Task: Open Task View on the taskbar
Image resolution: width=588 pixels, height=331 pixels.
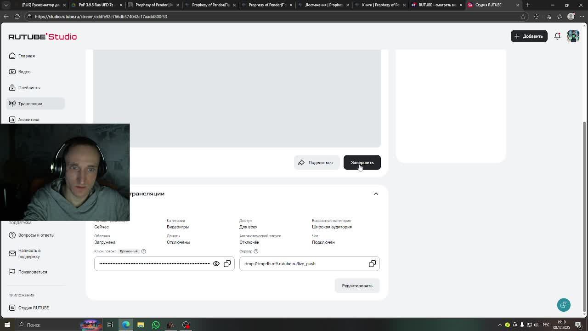Action: (110, 325)
